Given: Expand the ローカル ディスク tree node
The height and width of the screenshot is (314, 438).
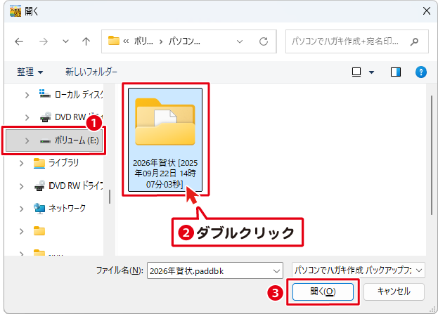Looking at the screenshot, I should tap(27, 94).
